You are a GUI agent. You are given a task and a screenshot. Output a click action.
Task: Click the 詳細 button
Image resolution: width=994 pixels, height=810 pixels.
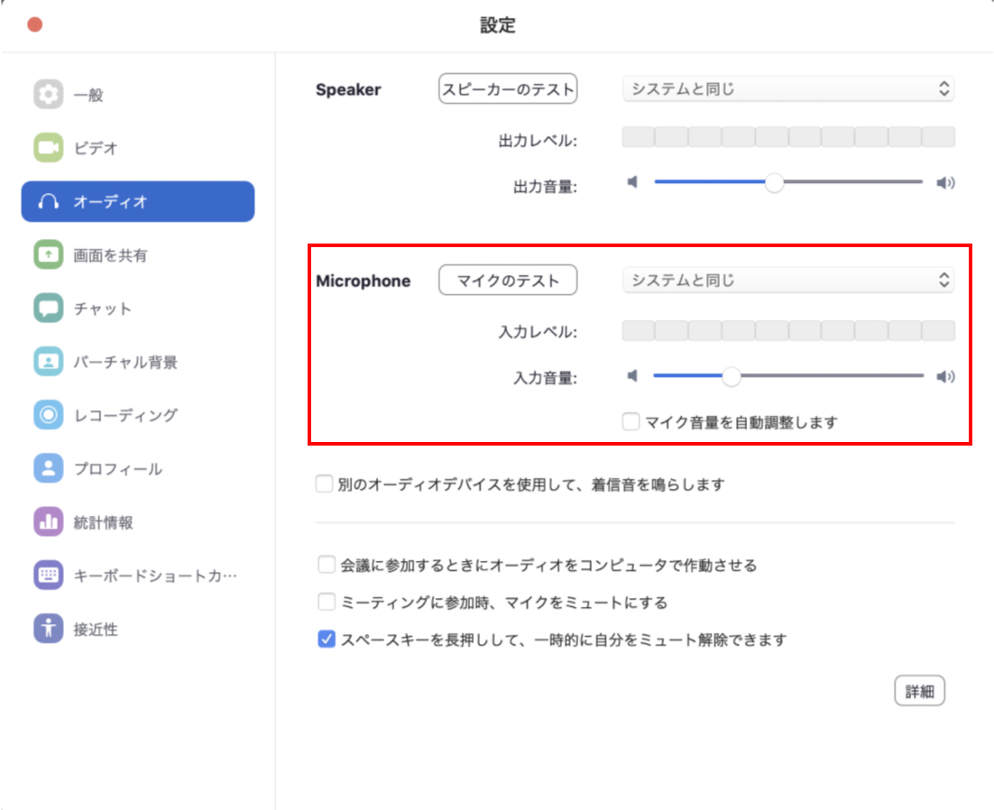[x=919, y=691]
